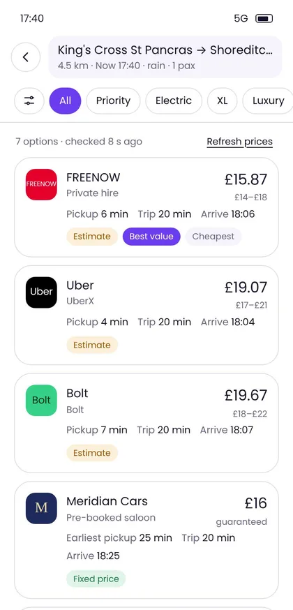This screenshot has width=293, height=610.
Task: Tap the Meridian Cars M logo
Action: click(x=41, y=508)
